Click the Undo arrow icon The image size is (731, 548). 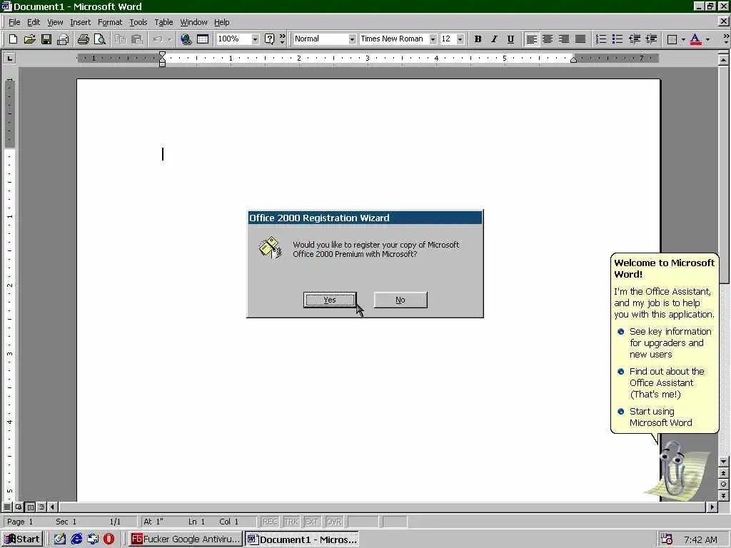click(x=158, y=39)
